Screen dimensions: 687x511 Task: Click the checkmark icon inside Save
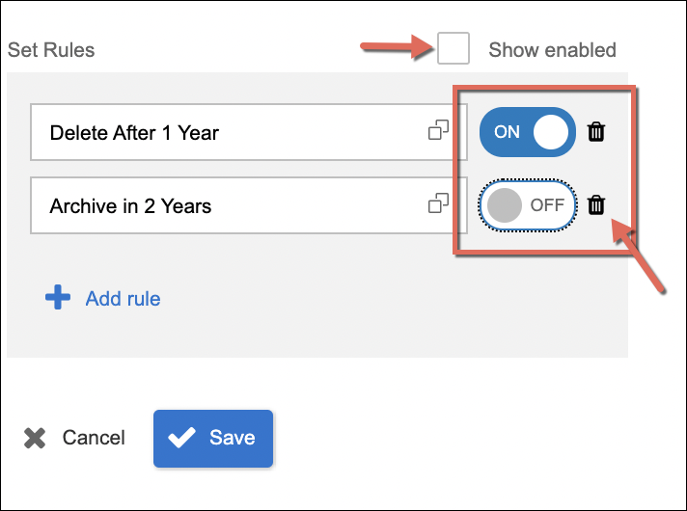click(180, 438)
